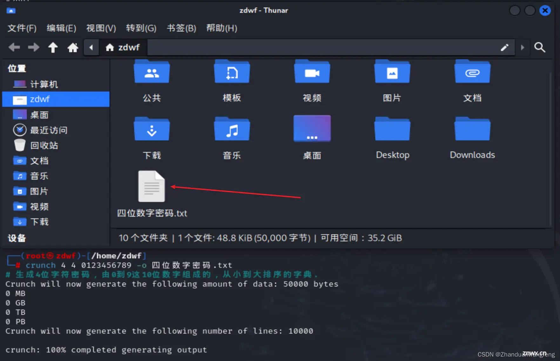
Task: Open the 编辑(E) menu
Action: point(61,28)
